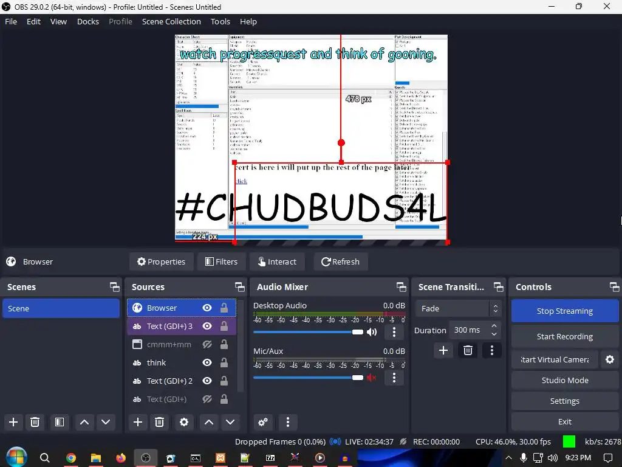The width and height of the screenshot is (622, 467).
Task: Hide the think text source
Action: (x=207, y=362)
